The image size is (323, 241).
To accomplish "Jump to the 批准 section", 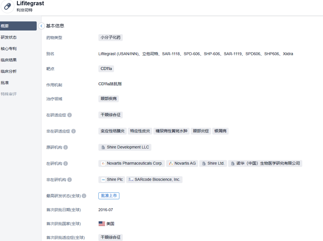I will tap(5, 83).
